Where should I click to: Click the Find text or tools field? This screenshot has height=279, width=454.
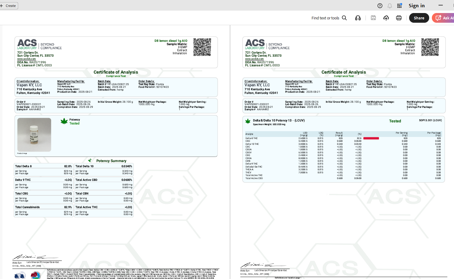[325, 18]
